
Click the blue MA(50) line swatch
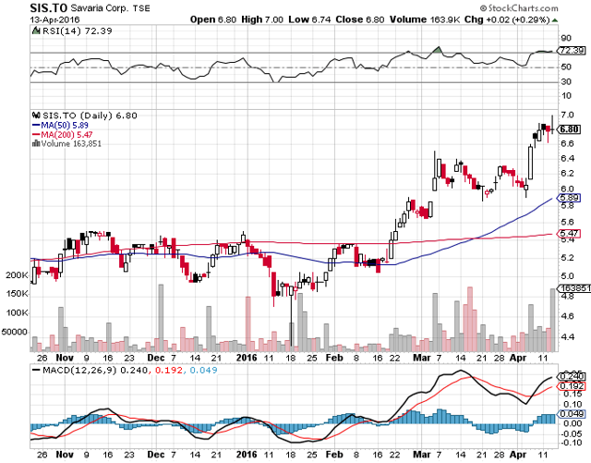36,126
